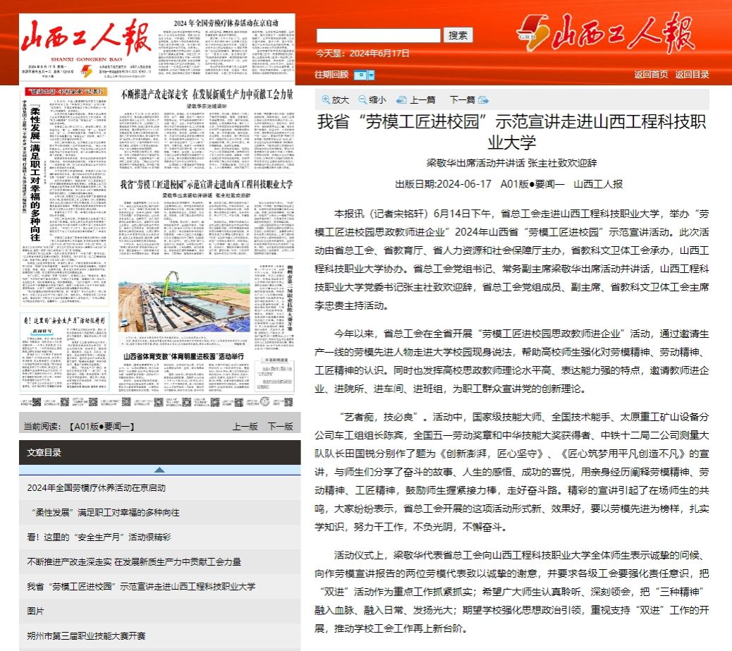Click the construction site photo on the page image
Screen dimensions: 732x651
184,300
